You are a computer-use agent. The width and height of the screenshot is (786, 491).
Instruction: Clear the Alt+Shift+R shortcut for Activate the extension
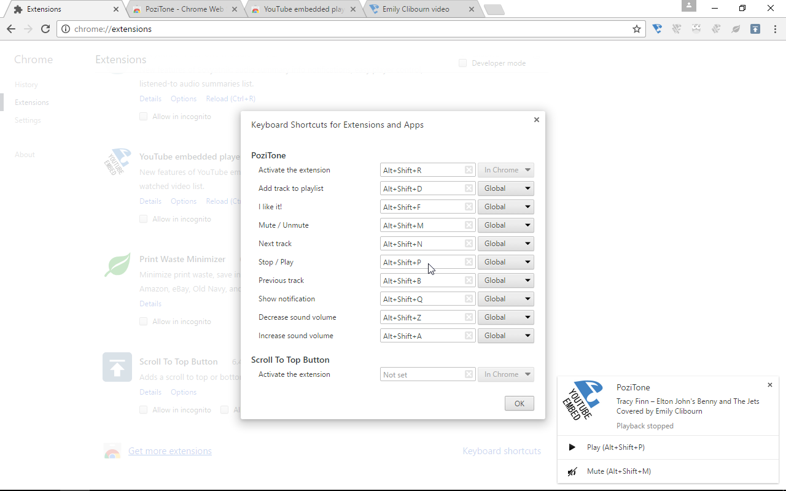click(469, 170)
